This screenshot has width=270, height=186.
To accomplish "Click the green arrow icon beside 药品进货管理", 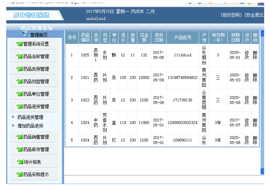I will 19,106.
